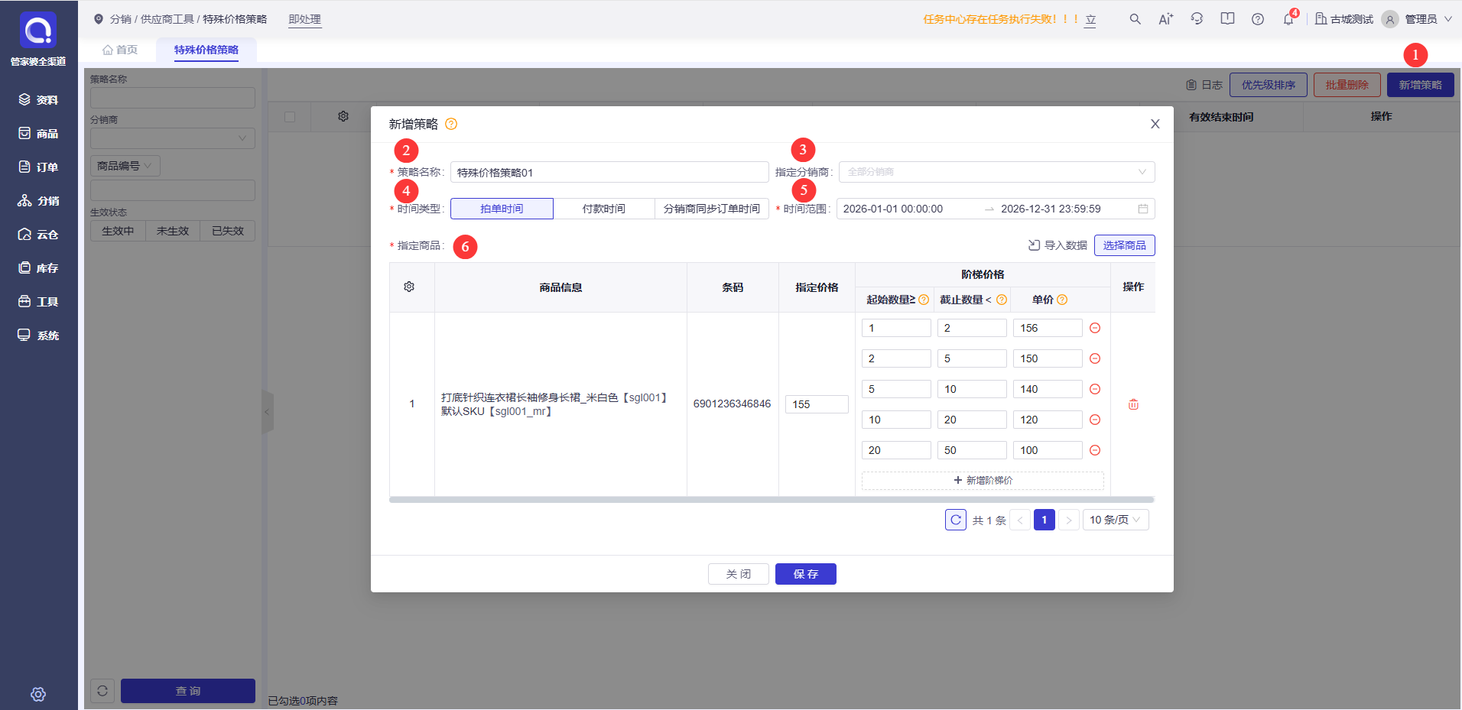The image size is (1462, 710).
Task: Open the help question mark icon in top bar
Action: [1258, 19]
